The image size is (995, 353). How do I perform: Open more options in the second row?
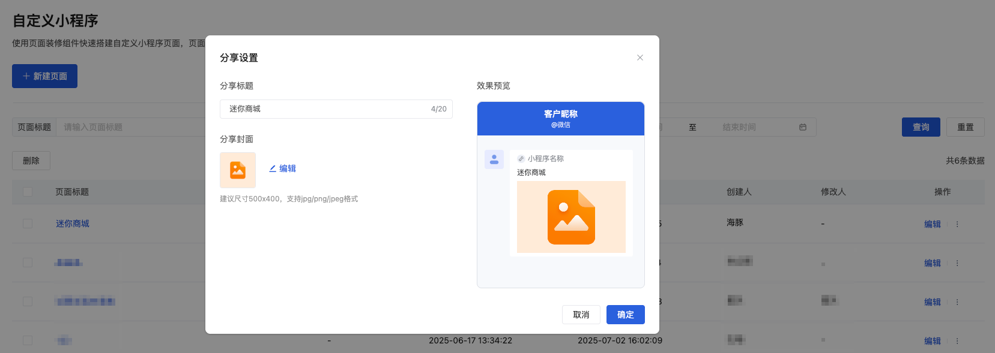click(x=957, y=263)
